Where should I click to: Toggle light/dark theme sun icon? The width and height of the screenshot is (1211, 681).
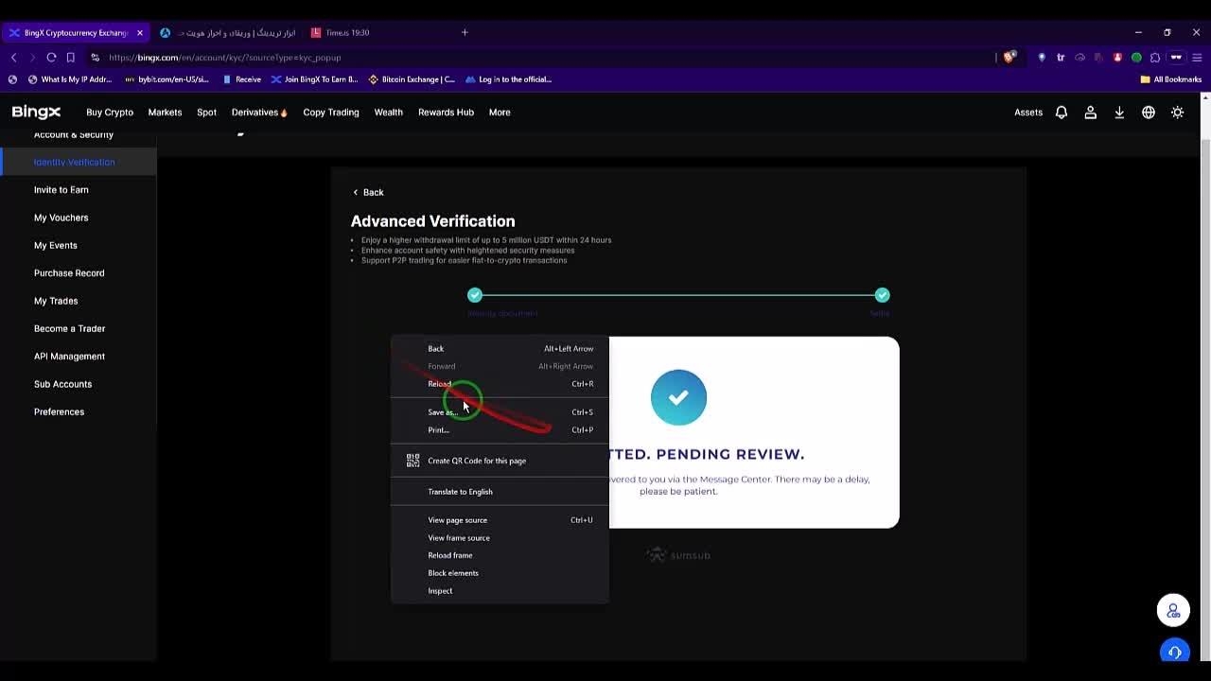coord(1177,113)
